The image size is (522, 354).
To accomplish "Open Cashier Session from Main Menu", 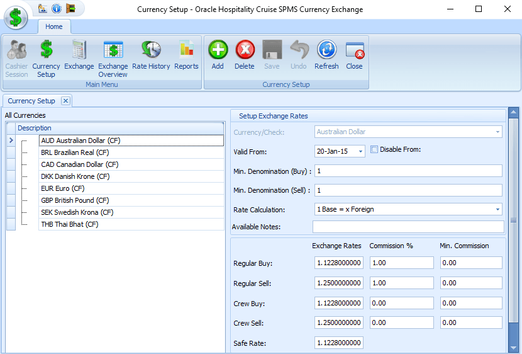I will click(16, 59).
